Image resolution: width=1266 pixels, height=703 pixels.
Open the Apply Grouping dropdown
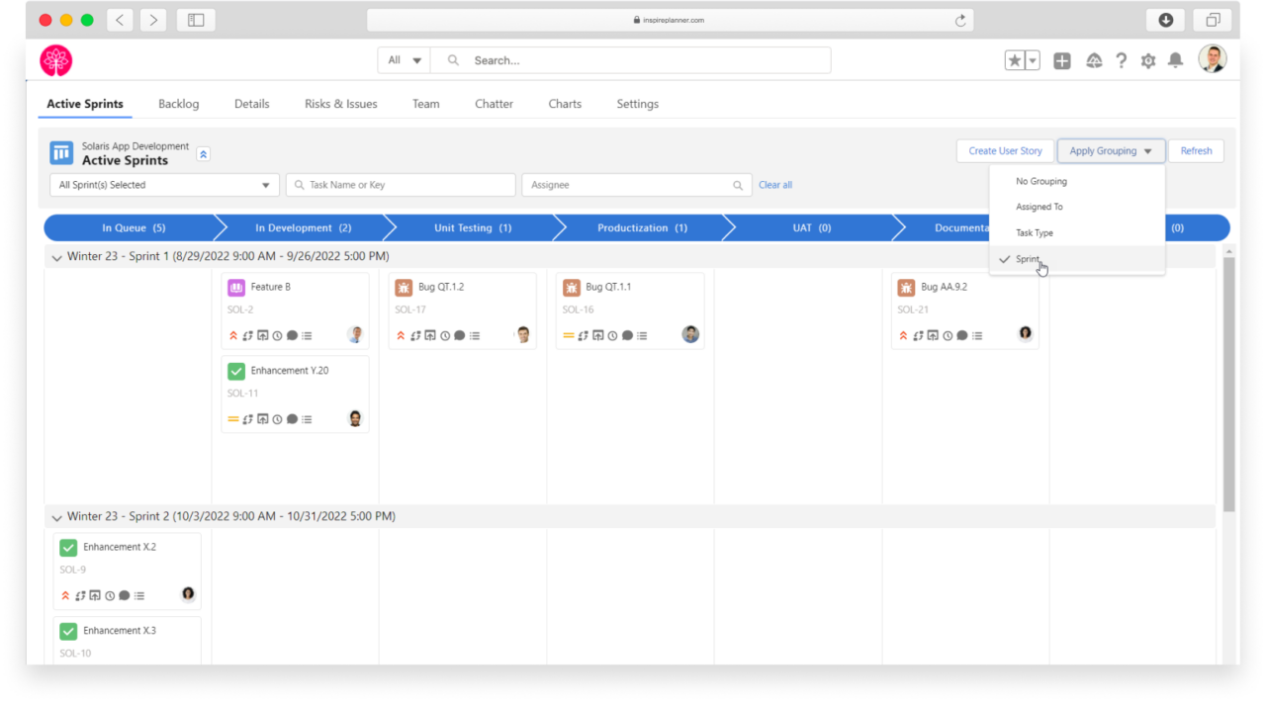1110,150
